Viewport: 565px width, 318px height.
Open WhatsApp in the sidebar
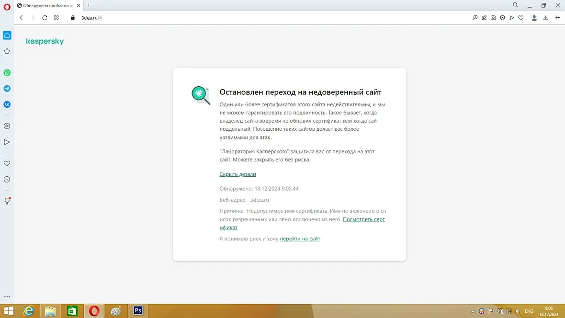[7, 73]
